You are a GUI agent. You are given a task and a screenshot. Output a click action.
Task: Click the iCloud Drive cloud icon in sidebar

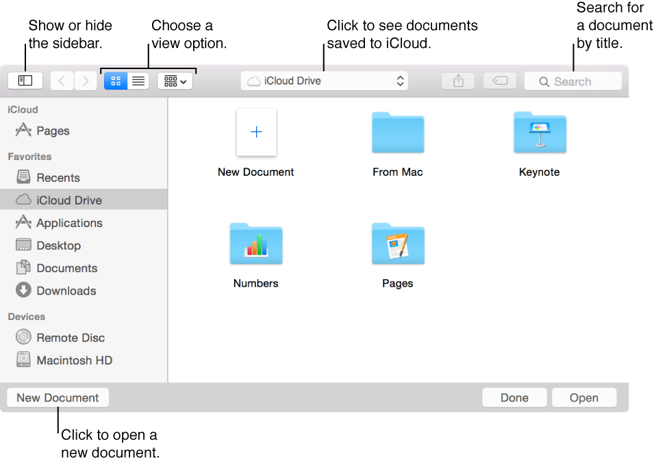23,199
